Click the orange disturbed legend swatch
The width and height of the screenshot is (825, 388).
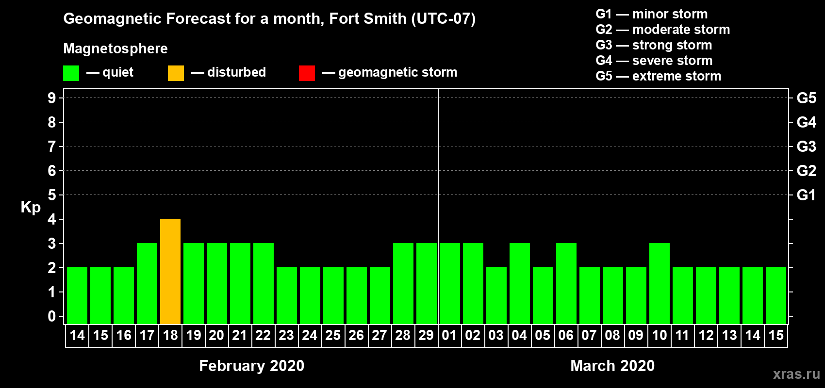[176, 73]
